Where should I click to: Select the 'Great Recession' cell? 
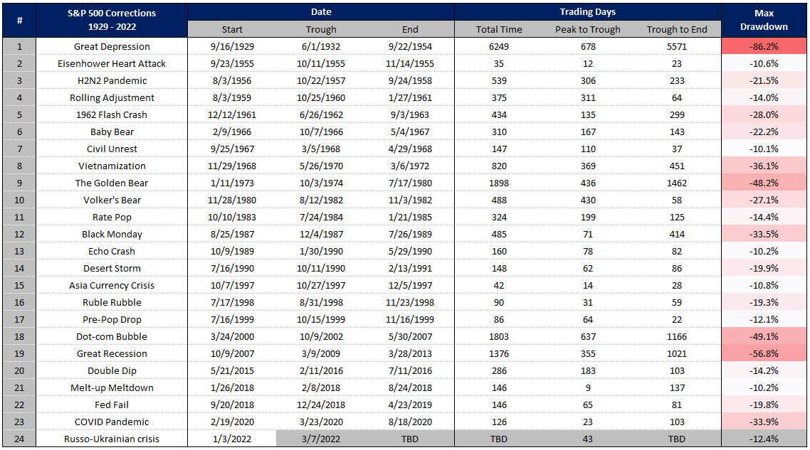tap(112, 353)
